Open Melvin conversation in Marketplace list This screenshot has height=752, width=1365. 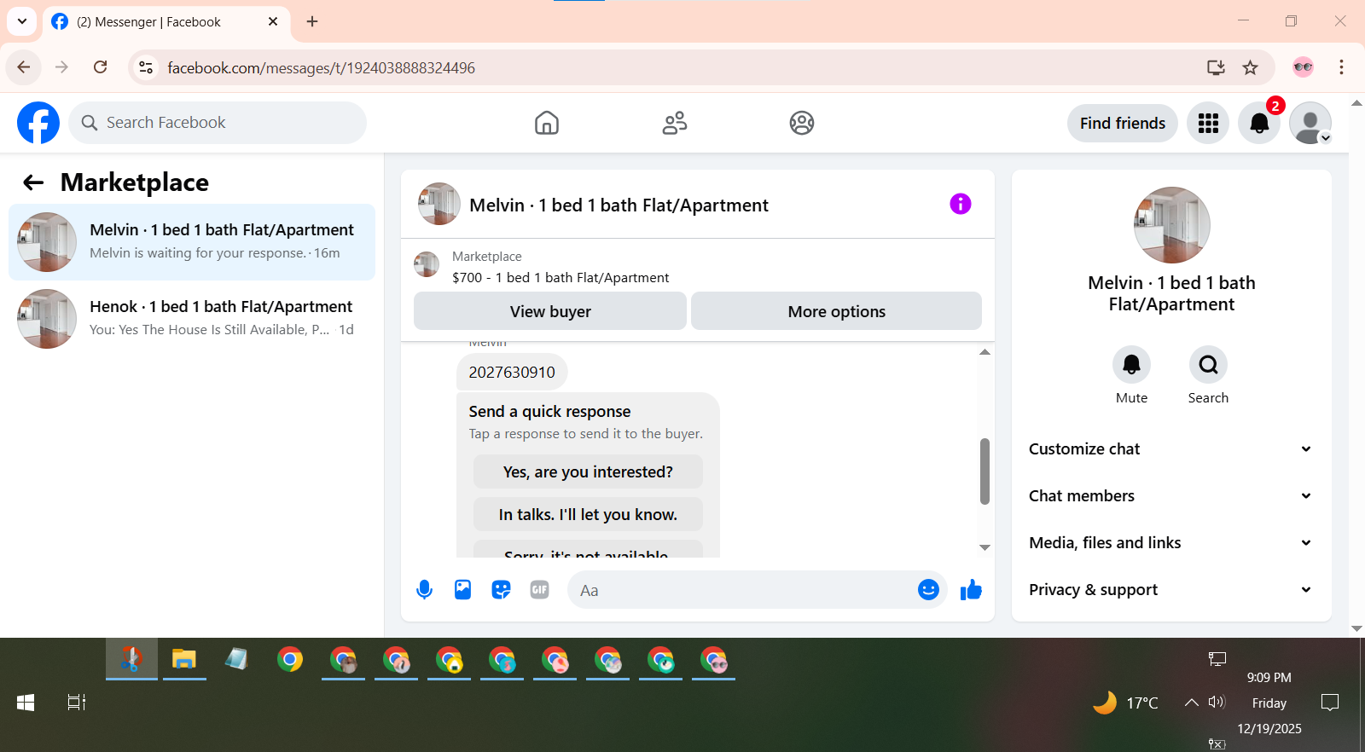coord(192,242)
